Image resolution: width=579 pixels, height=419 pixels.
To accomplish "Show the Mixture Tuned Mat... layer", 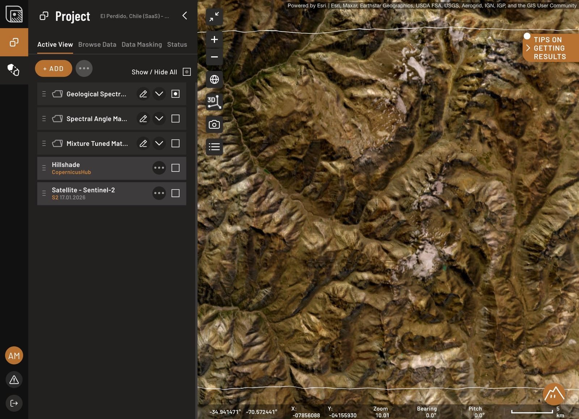I will click(x=176, y=143).
